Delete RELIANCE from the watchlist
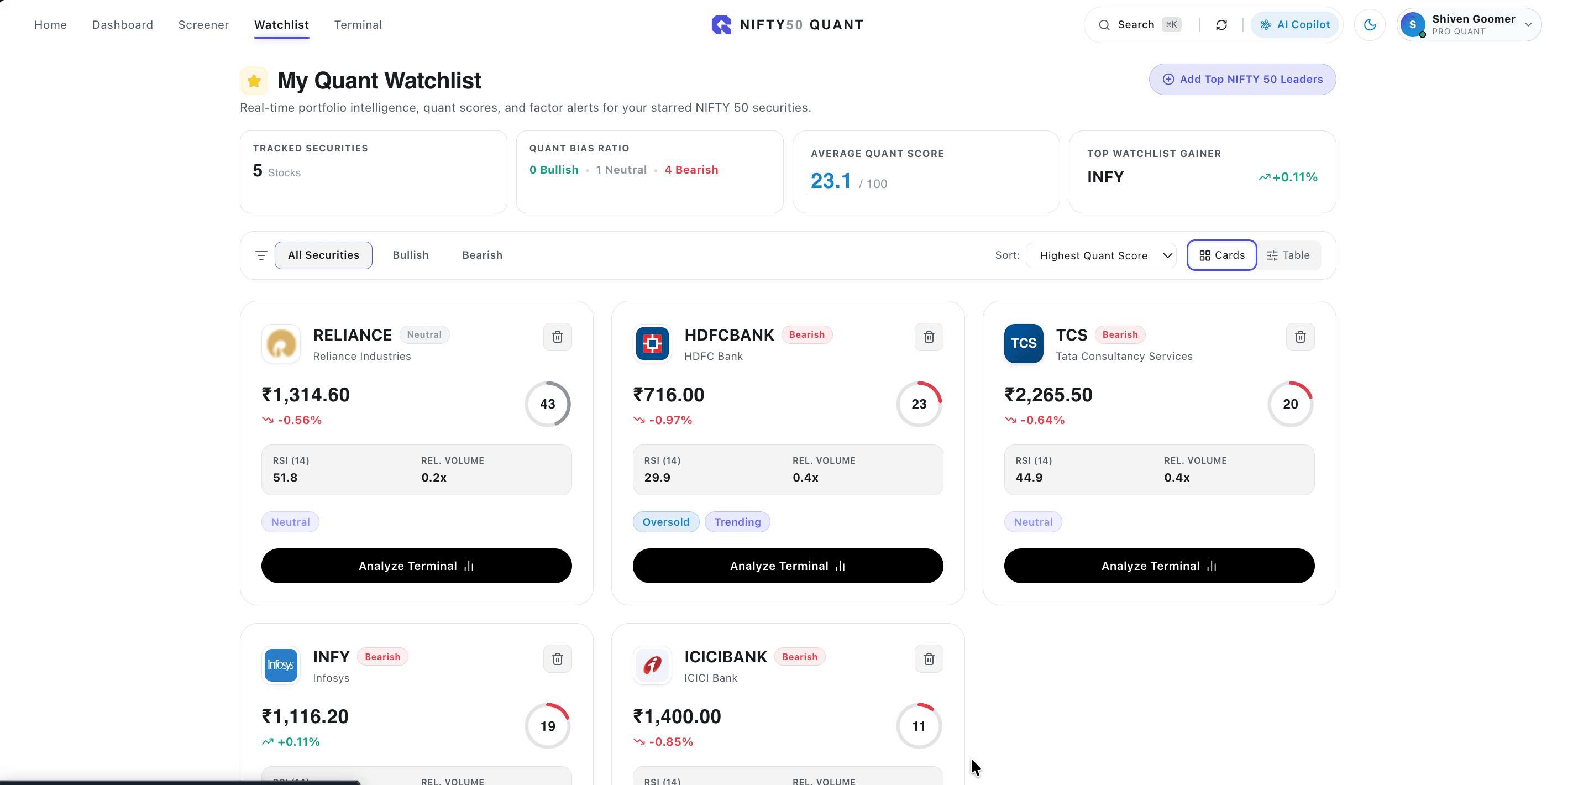 tap(557, 337)
